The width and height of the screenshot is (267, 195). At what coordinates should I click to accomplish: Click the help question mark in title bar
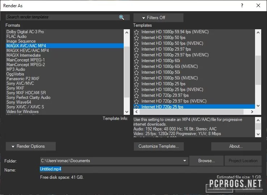point(242,6)
